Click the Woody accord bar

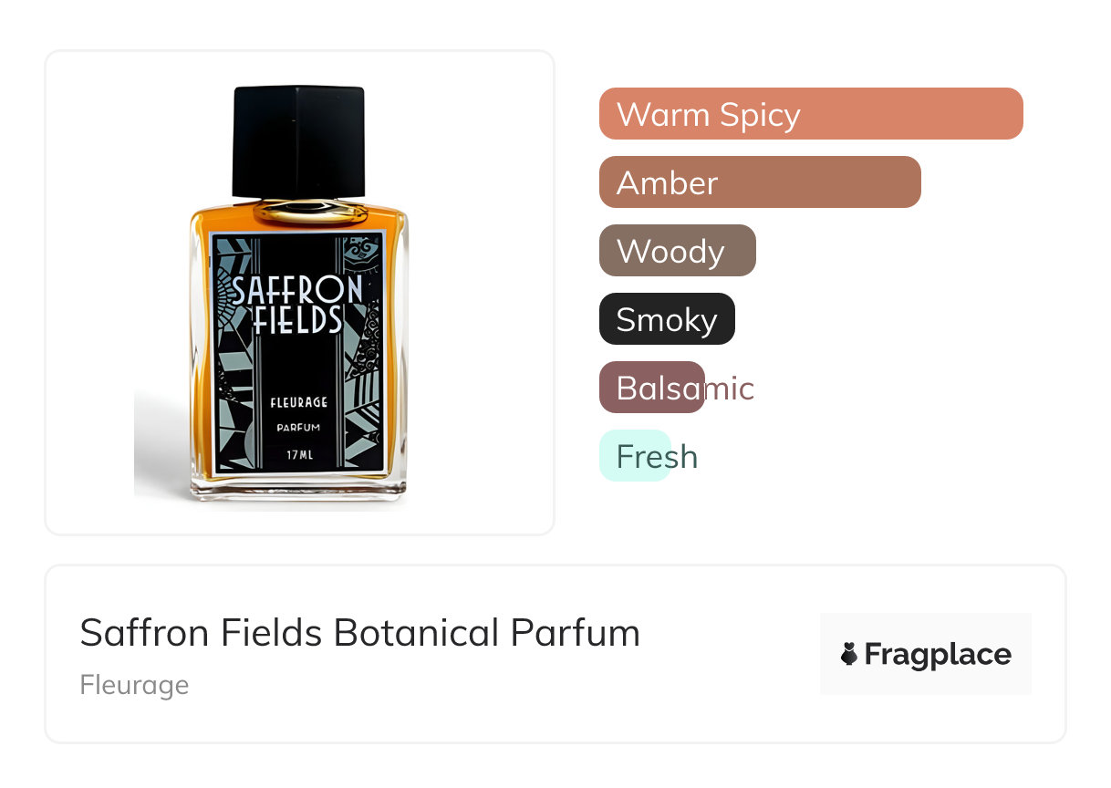[677, 251]
